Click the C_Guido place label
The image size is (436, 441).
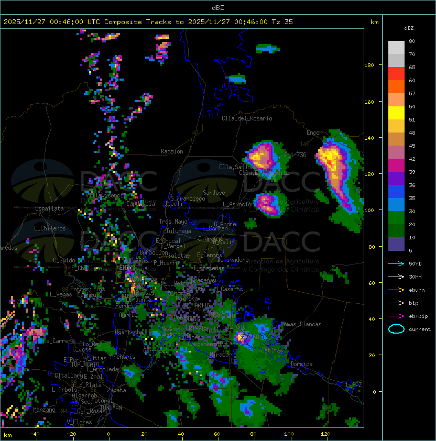(64, 260)
